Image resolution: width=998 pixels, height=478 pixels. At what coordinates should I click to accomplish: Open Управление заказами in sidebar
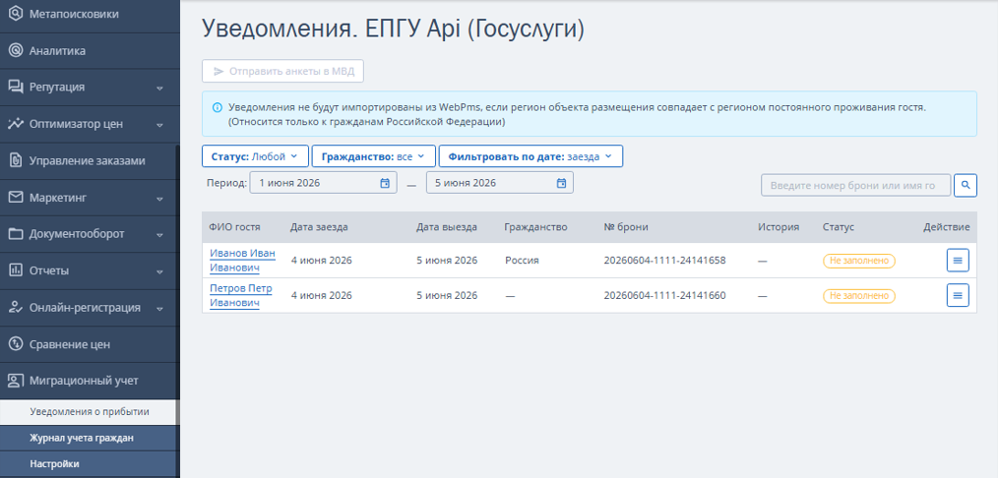pos(90,161)
